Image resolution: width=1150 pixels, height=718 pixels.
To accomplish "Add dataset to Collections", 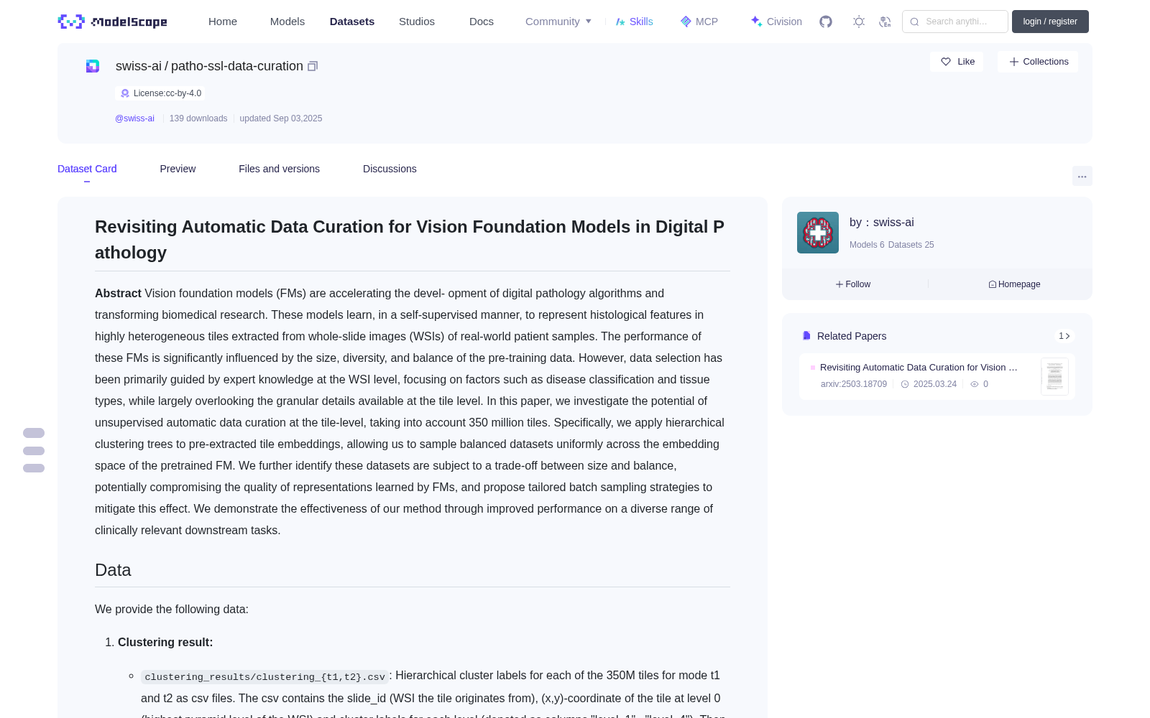I will (1038, 62).
